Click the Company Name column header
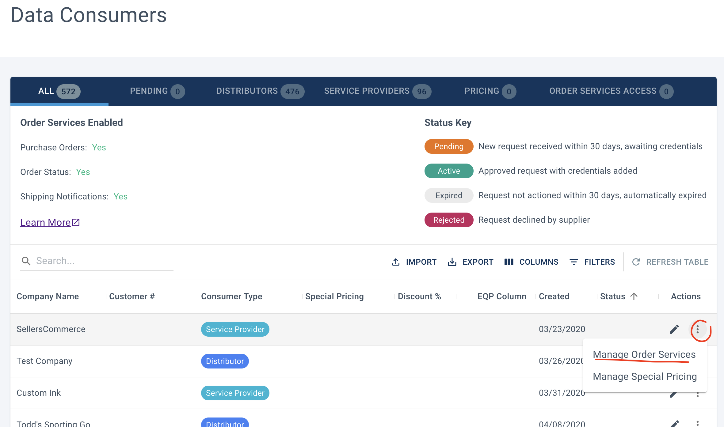 coord(48,296)
